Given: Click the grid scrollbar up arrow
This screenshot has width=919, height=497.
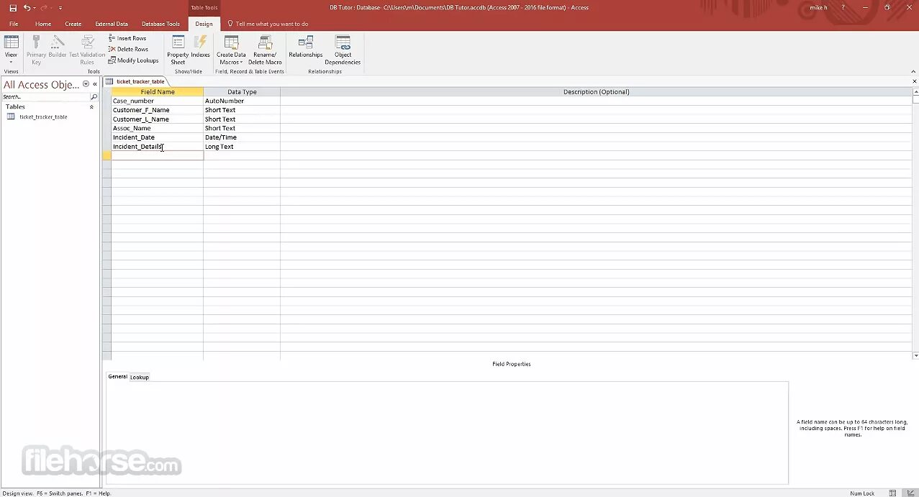Looking at the screenshot, I should [915, 91].
